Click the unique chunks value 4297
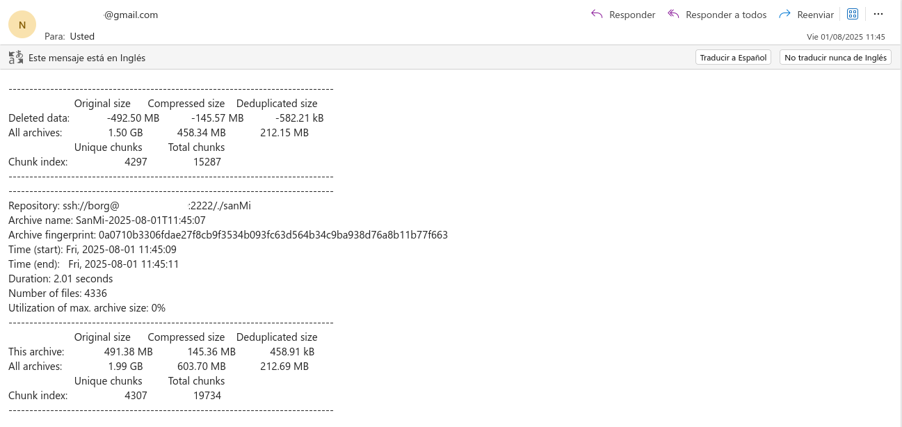 (136, 162)
